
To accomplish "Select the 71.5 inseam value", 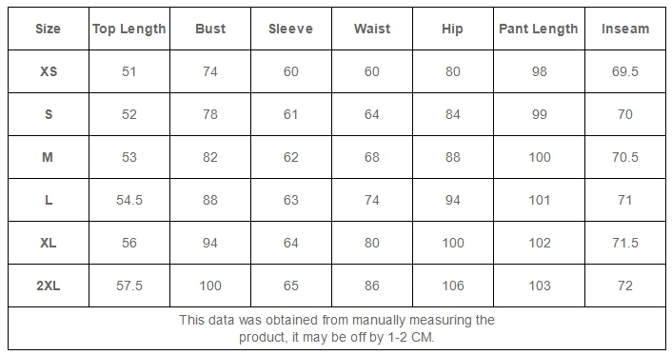I will coord(625,243).
